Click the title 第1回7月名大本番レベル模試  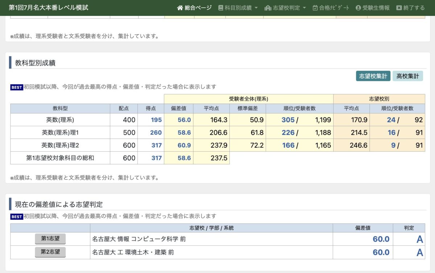point(48,8)
